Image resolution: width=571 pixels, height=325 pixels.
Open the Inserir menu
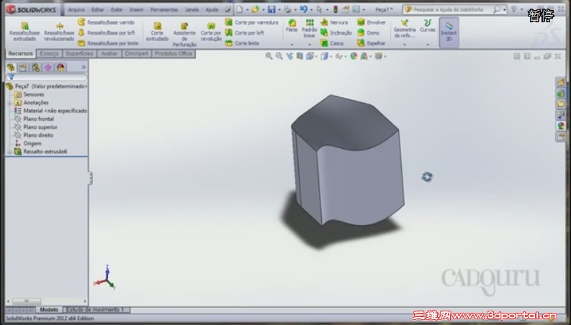coord(136,10)
